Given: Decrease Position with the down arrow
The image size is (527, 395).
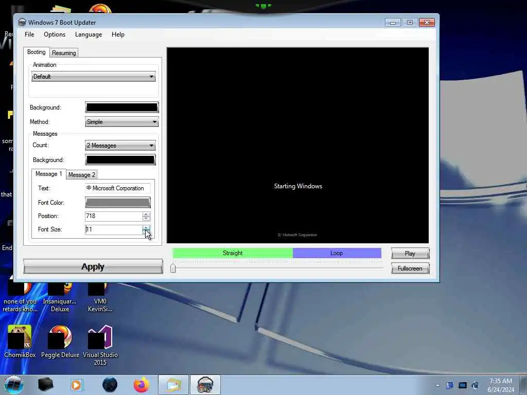Looking at the screenshot, I should (146, 218).
